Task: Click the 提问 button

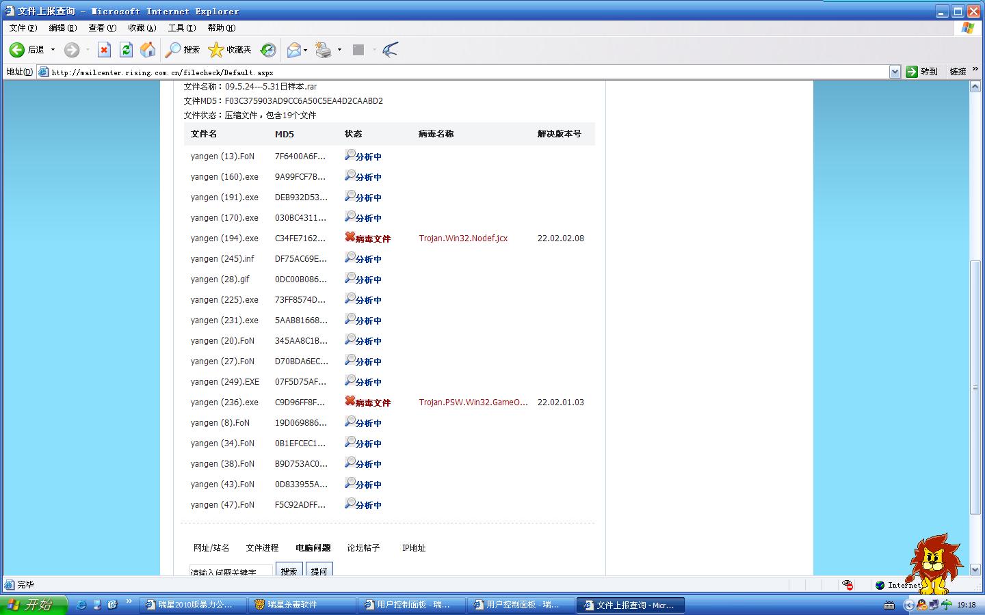Action: [x=319, y=571]
